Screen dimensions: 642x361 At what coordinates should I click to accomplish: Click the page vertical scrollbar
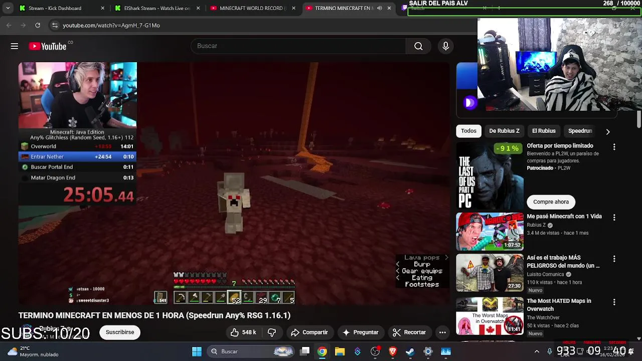tap(639, 119)
